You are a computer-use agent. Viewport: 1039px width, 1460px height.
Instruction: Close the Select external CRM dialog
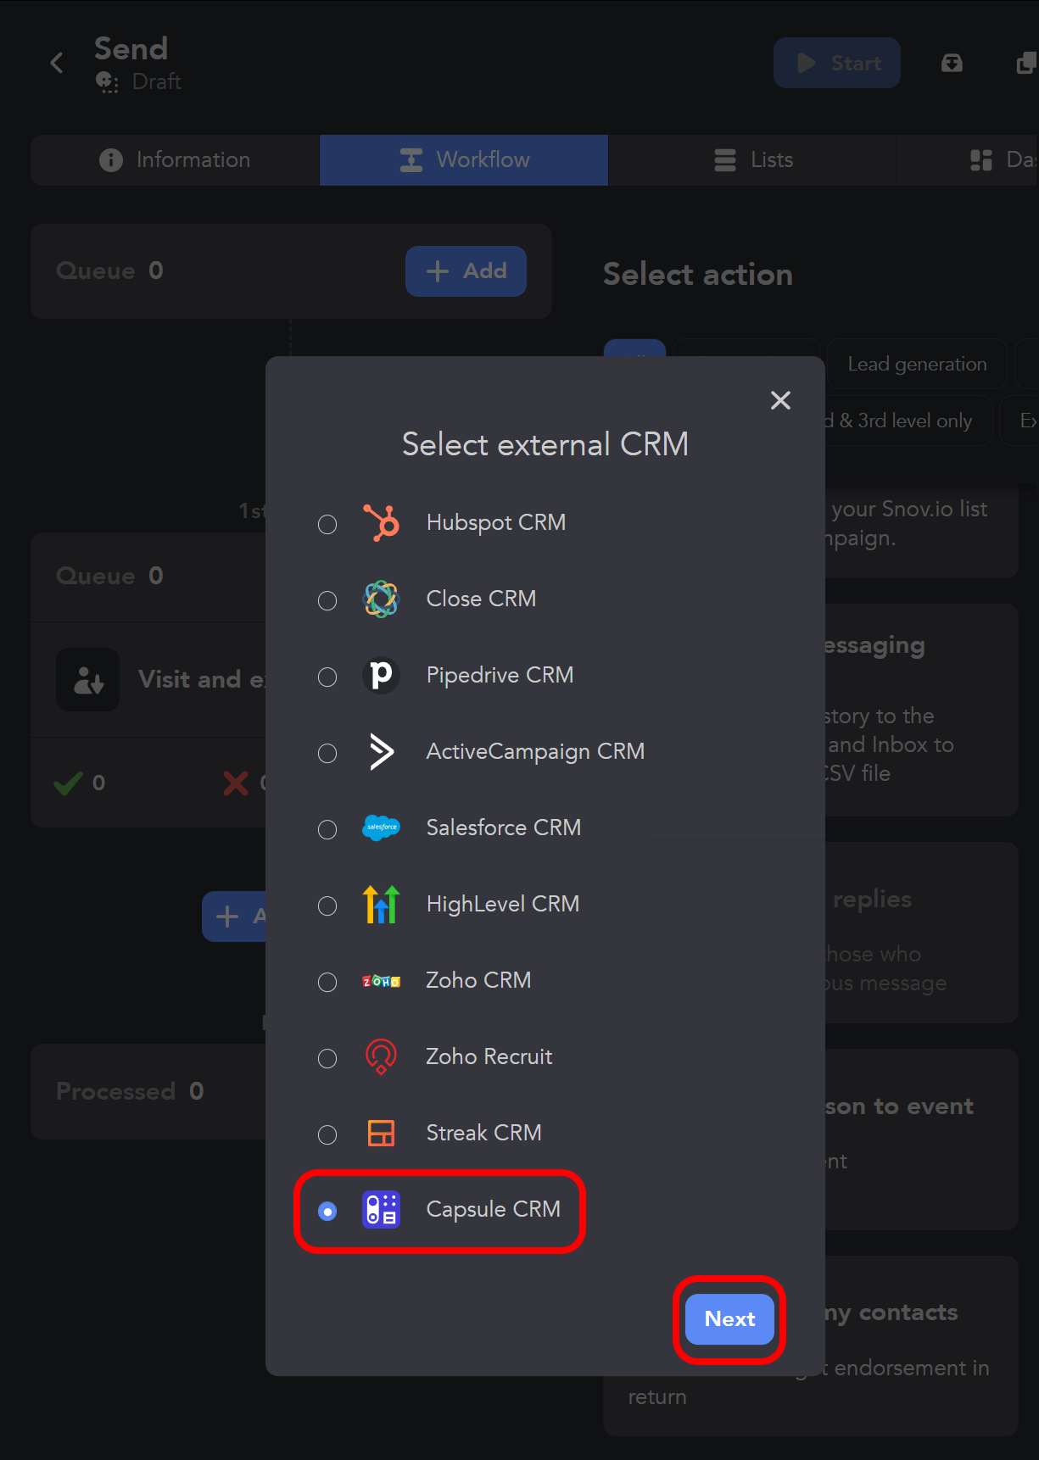coord(780,400)
